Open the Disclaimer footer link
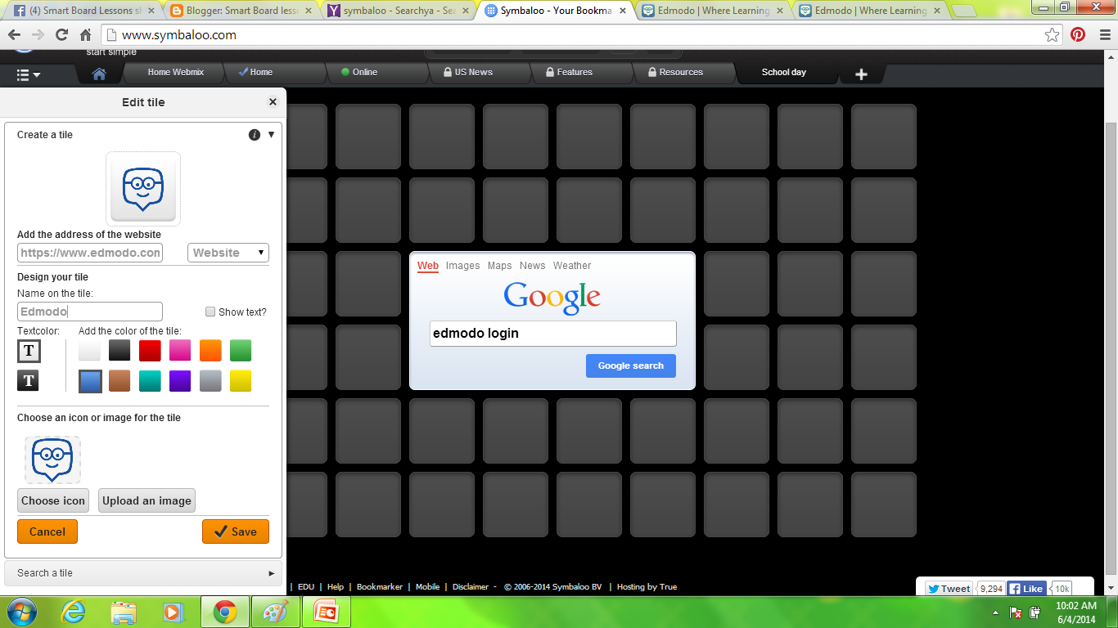The width and height of the screenshot is (1118, 628). point(471,587)
